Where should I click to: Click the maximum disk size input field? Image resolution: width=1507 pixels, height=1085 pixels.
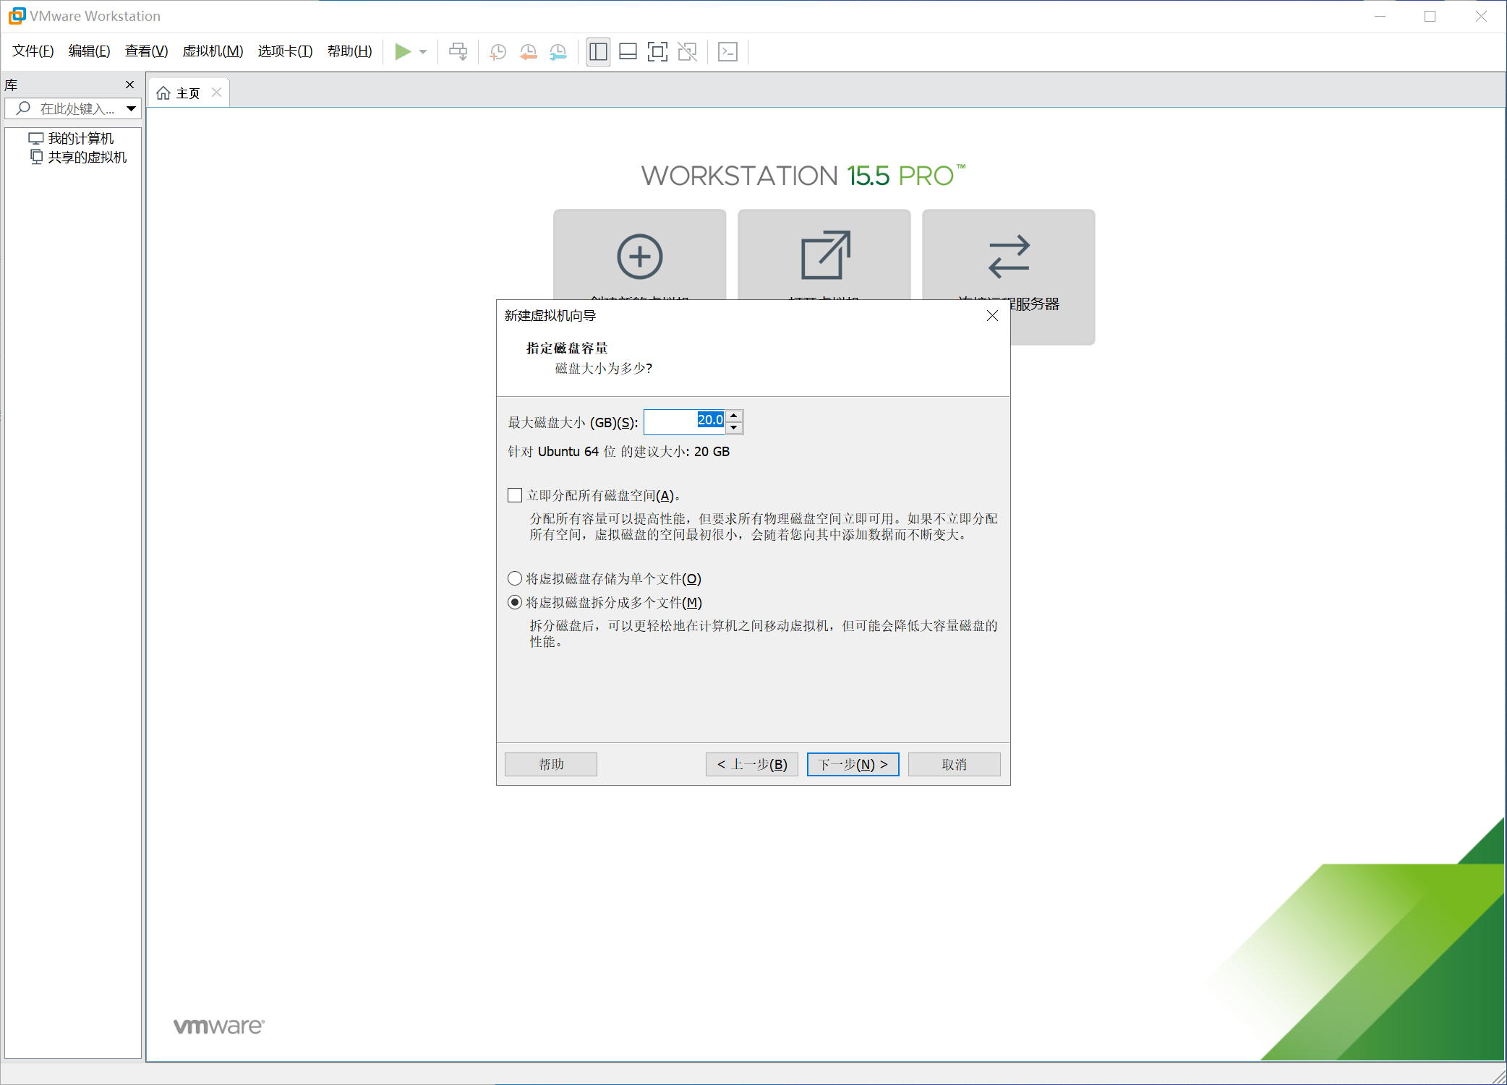(684, 421)
